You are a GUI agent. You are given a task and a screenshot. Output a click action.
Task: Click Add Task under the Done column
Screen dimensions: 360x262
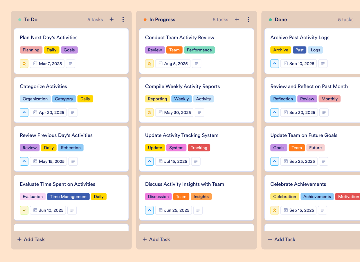pos(281,239)
